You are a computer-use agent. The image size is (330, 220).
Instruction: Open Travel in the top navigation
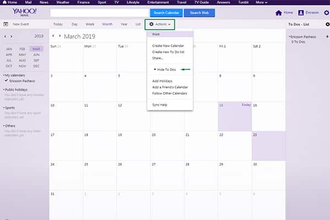[x=182, y=2]
